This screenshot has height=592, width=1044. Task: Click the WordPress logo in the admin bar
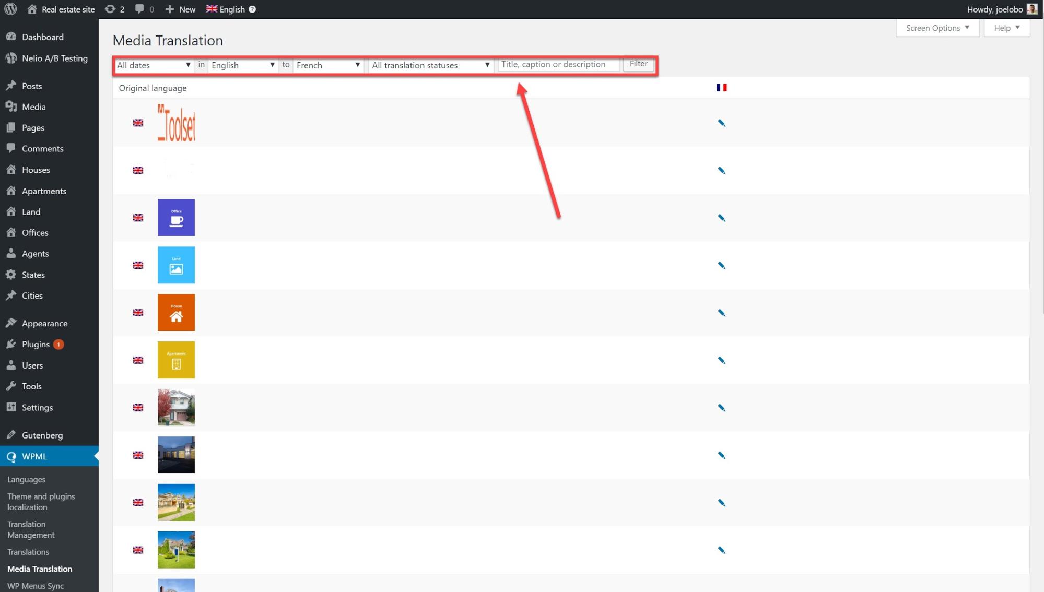point(10,9)
